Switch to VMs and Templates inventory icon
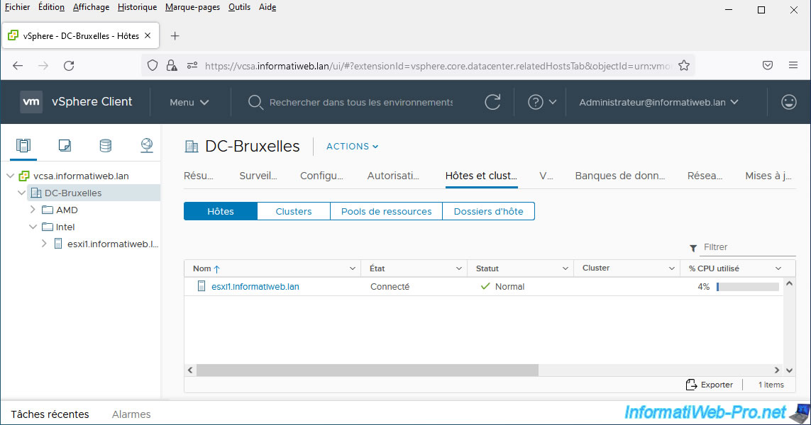This screenshot has height=425, width=811. click(x=65, y=146)
